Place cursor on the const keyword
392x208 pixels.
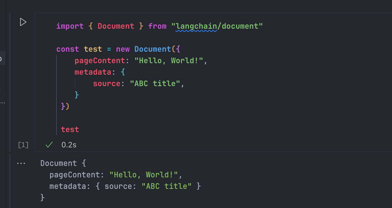[68, 49]
